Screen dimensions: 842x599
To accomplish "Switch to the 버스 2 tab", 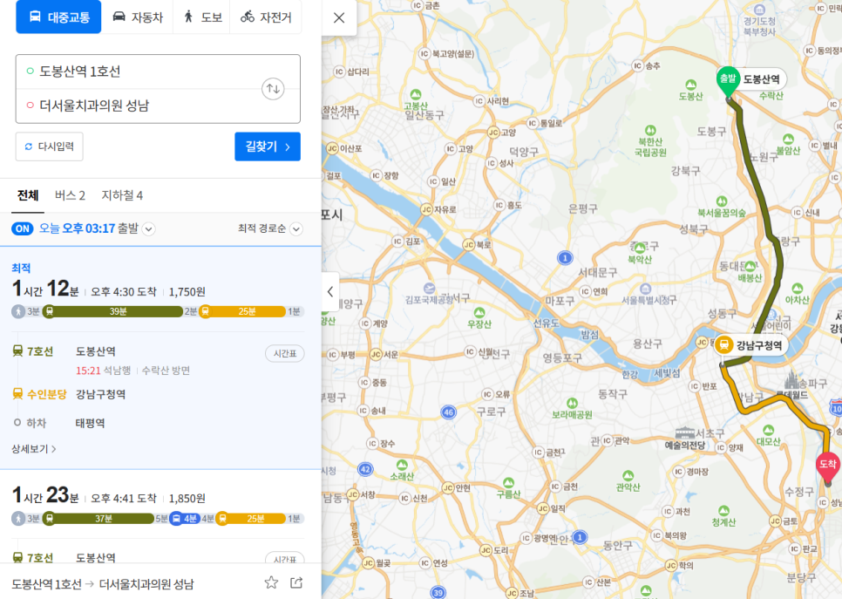I will coord(70,195).
